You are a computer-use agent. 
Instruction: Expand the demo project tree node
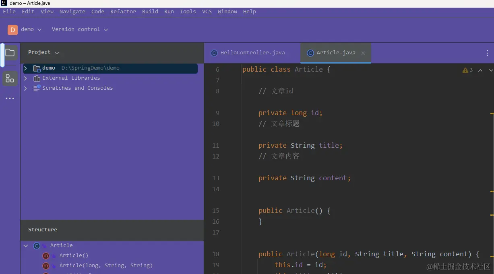click(x=26, y=68)
